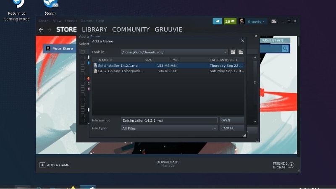
Task: Click the OPEN button in file dialog
Action: coord(232,120)
